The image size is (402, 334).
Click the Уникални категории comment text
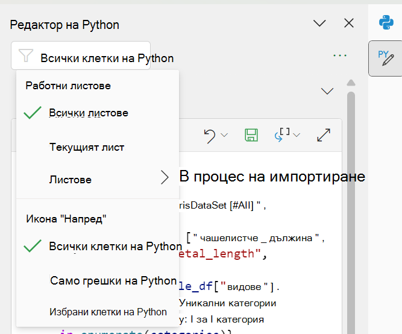[x=228, y=303]
